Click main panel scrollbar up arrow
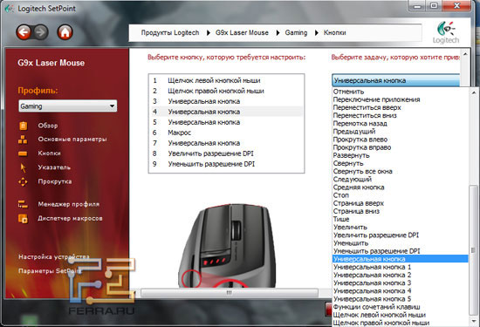The image size is (480, 327). coord(465,54)
